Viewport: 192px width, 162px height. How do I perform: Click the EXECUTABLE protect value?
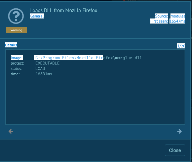[47, 63]
